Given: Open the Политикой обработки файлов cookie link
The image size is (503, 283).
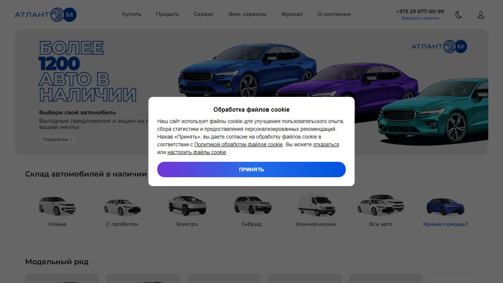Looking at the screenshot, I should pyautogui.click(x=239, y=144).
